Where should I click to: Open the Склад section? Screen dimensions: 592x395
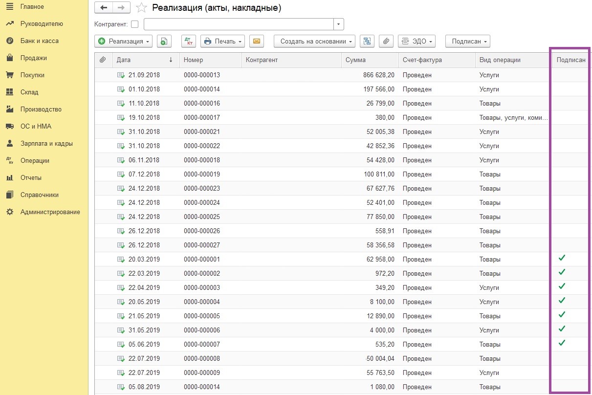(29, 92)
